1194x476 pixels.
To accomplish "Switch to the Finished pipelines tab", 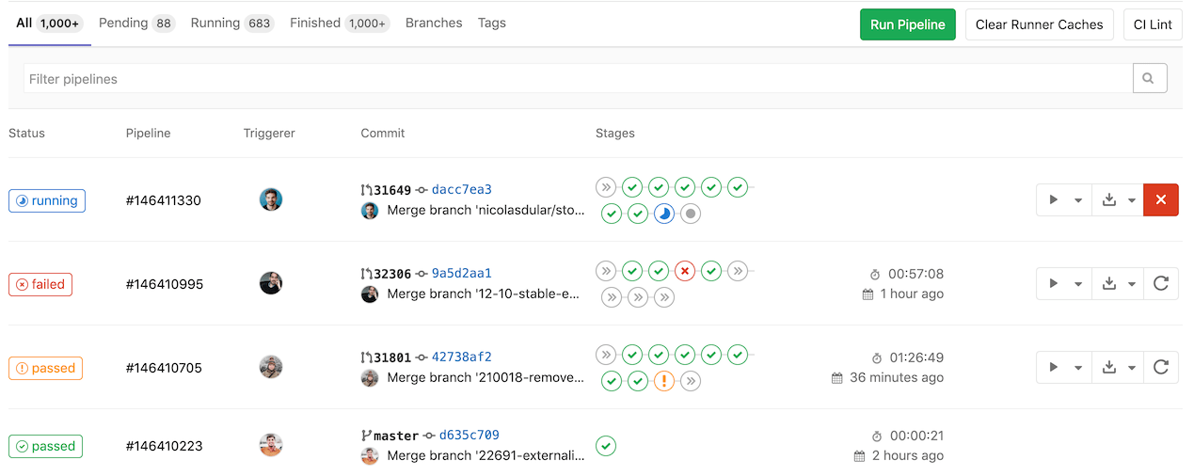I will 339,24.
